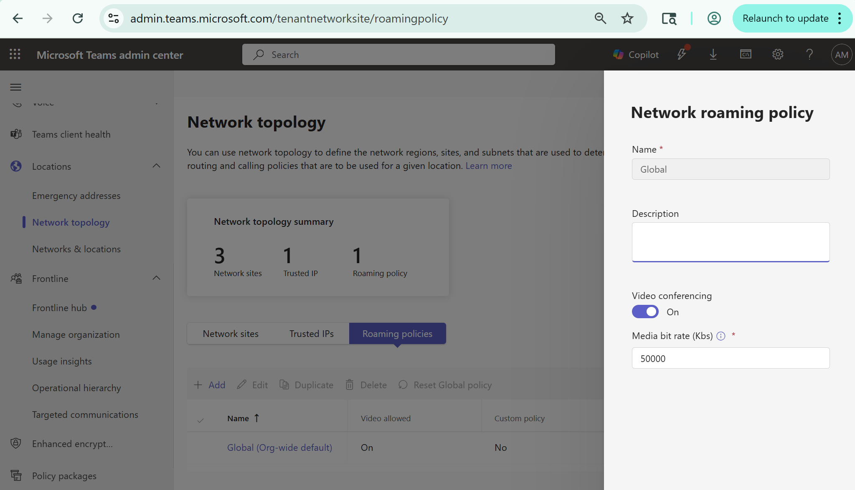Open the settings gear in Teams header
The width and height of the screenshot is (855, 490).
click(777, 54)
